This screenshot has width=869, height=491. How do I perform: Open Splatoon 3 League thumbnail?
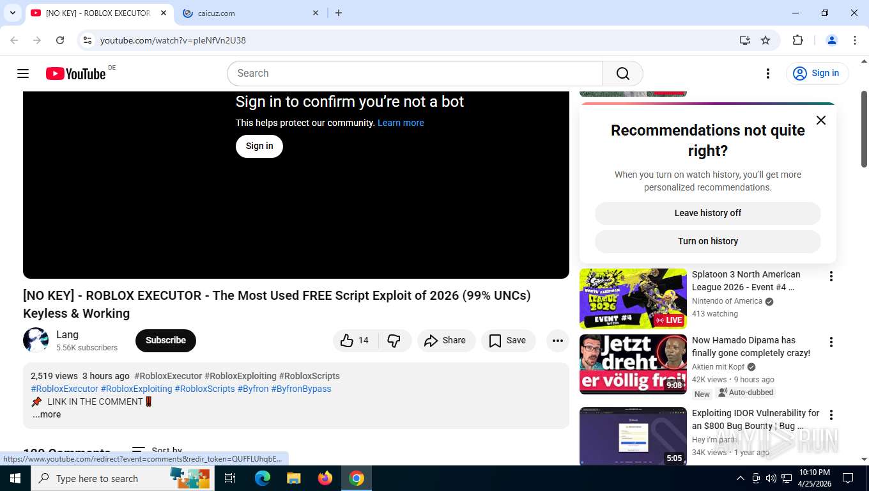tap(633, 299)
